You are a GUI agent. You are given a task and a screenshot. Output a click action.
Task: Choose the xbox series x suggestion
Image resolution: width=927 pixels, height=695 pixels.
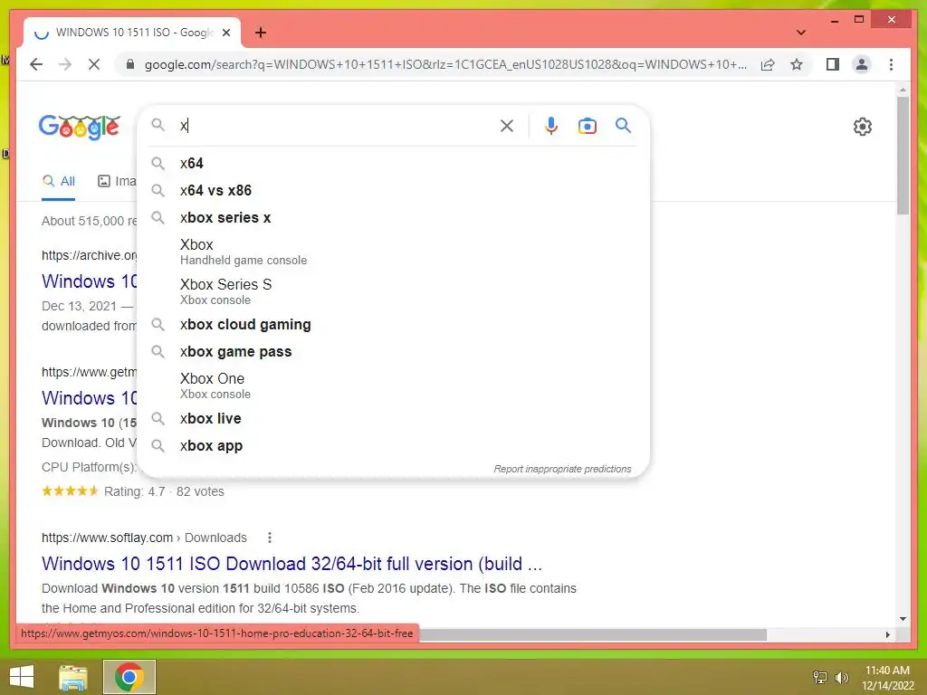[393, 217]
